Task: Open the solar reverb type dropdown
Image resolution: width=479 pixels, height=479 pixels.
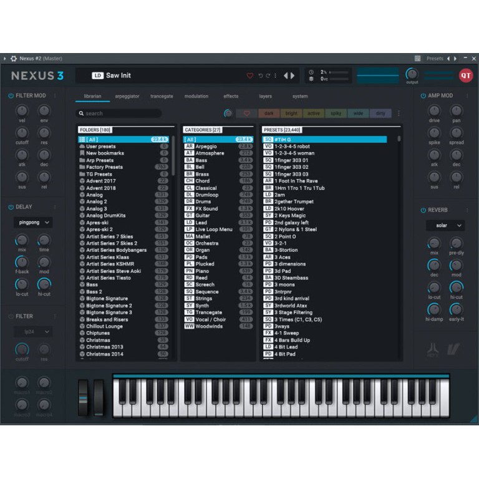Action: 445,225
